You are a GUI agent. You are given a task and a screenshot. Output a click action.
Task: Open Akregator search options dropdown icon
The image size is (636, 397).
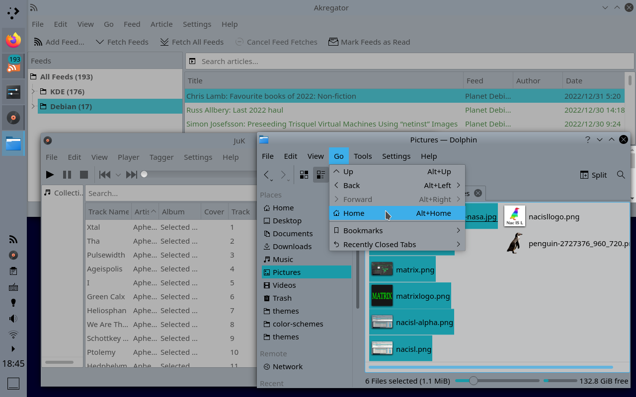(x=192, y=62)
